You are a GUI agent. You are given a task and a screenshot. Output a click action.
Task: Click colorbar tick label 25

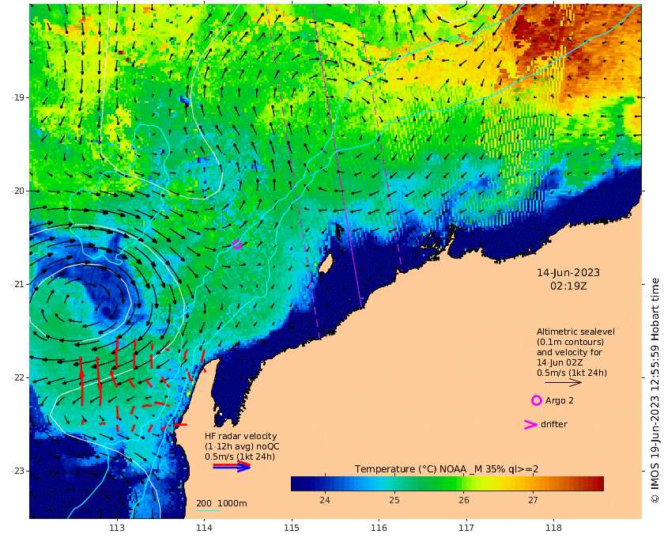click(394, 500)
